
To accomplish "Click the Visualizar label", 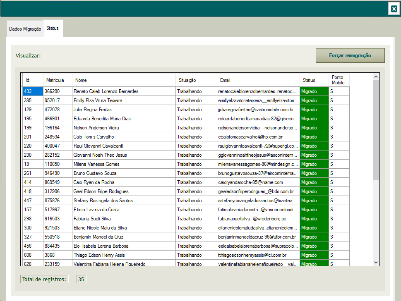I will point(28,56).
